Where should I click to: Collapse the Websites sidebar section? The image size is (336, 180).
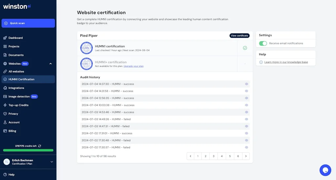tap(51, 64)
